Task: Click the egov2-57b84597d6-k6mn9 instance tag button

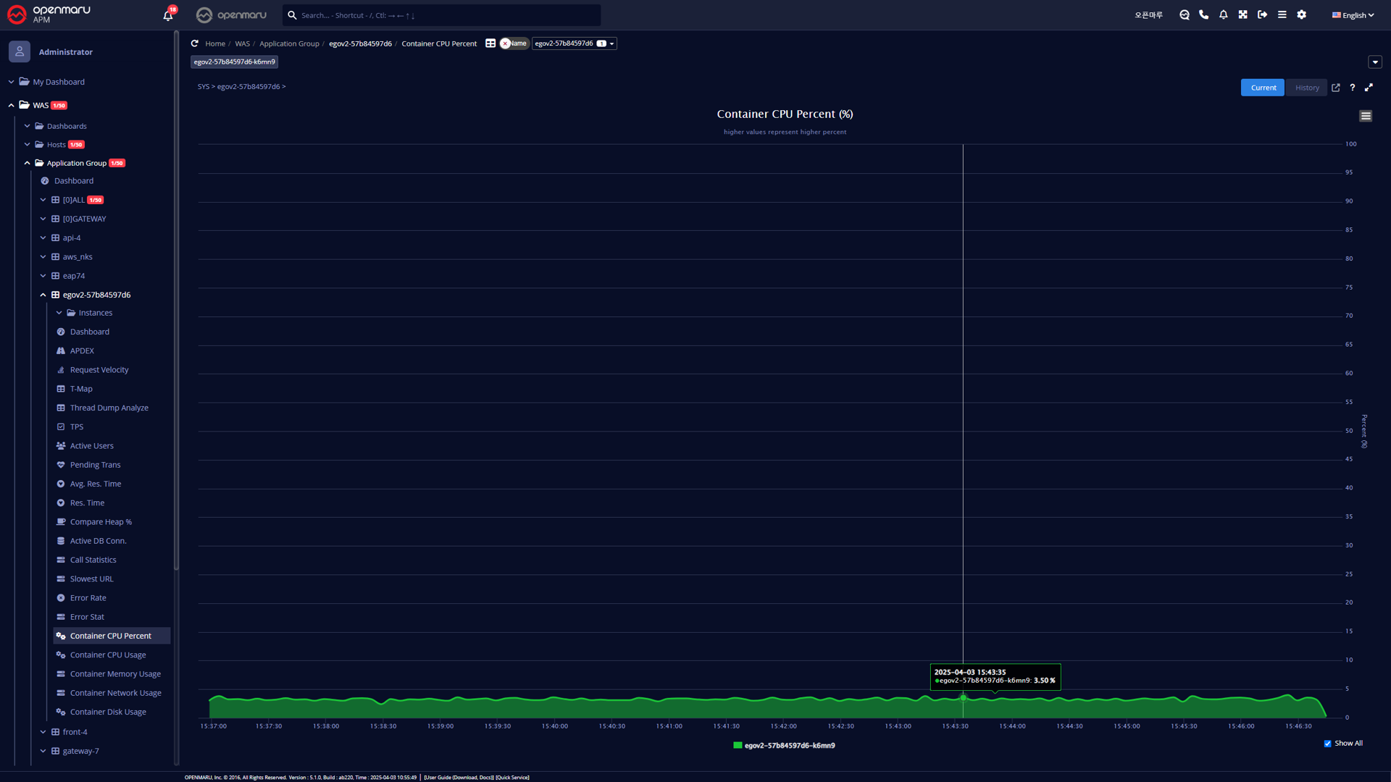Action: click(x=234, y=62)
